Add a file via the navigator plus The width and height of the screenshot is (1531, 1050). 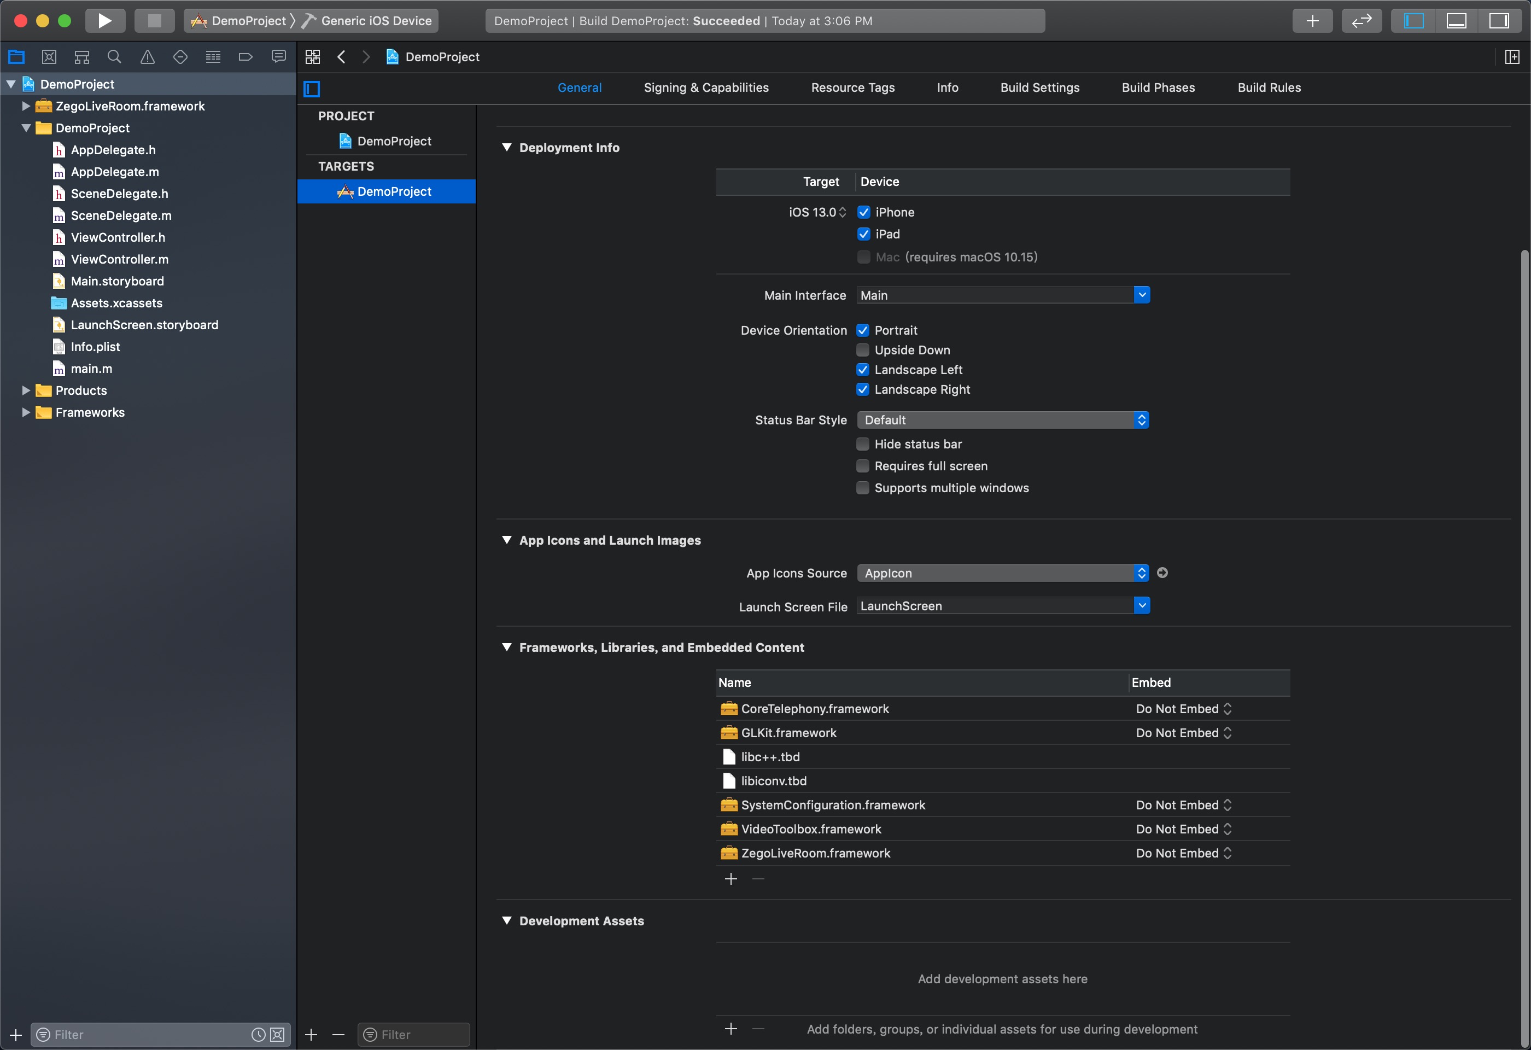[x=16, y=1034]
